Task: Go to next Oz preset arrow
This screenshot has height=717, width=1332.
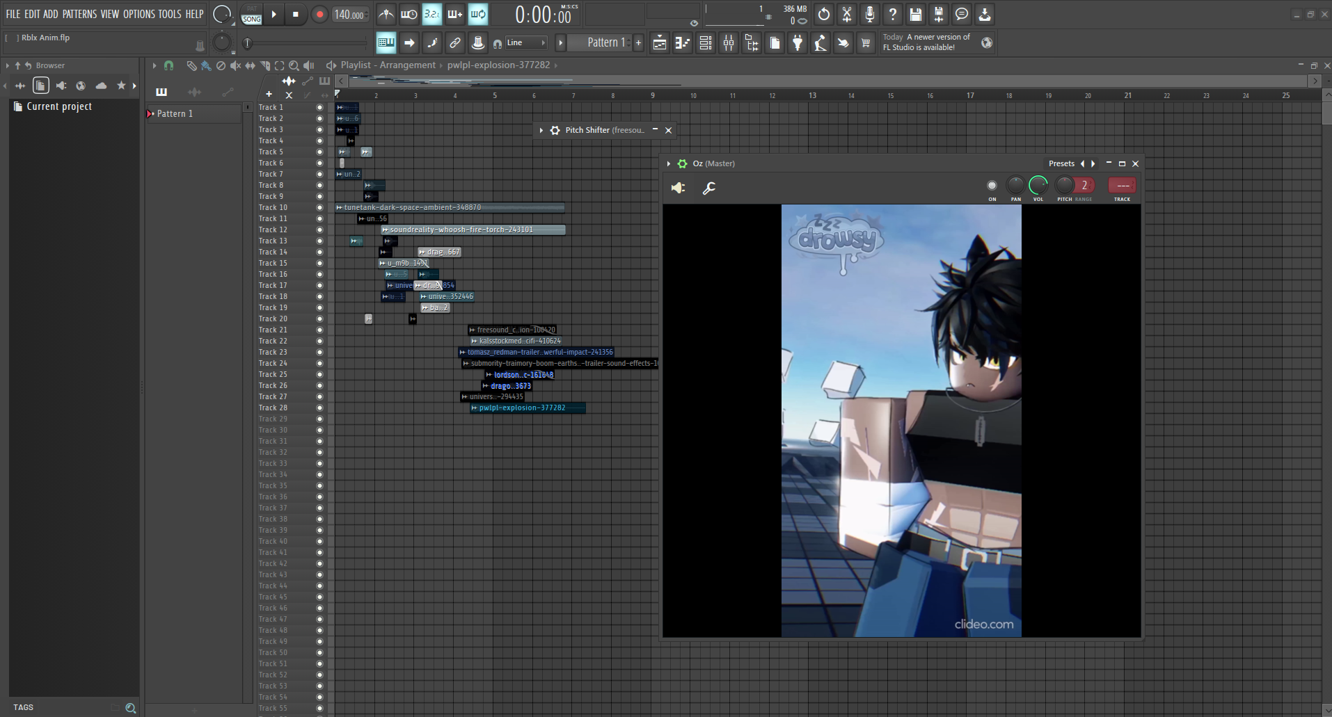Action: point(1093,163)
